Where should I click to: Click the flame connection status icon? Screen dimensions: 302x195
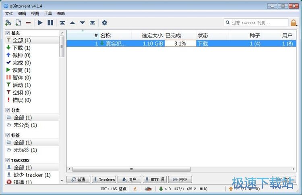tap(135, 189)
